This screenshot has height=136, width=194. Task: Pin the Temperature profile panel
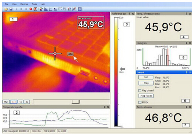click(105, 107)
